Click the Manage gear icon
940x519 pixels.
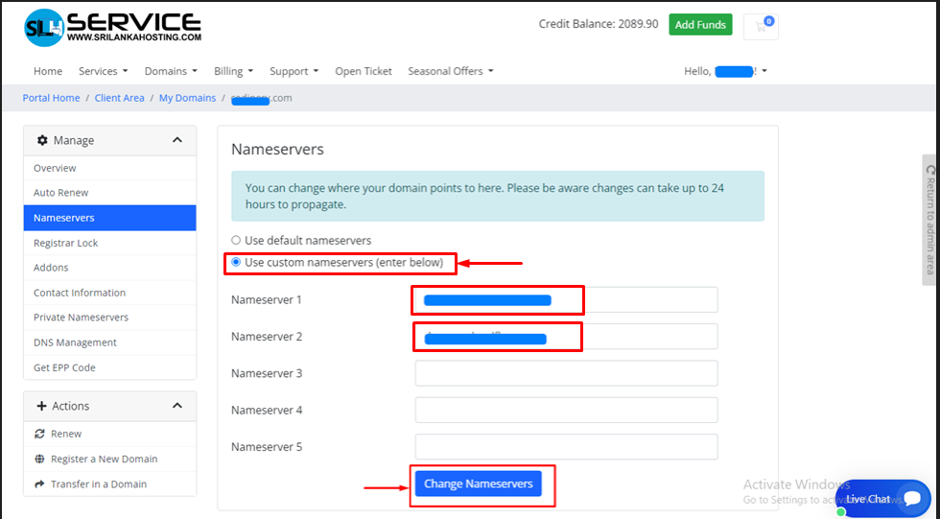coord(42,140)
